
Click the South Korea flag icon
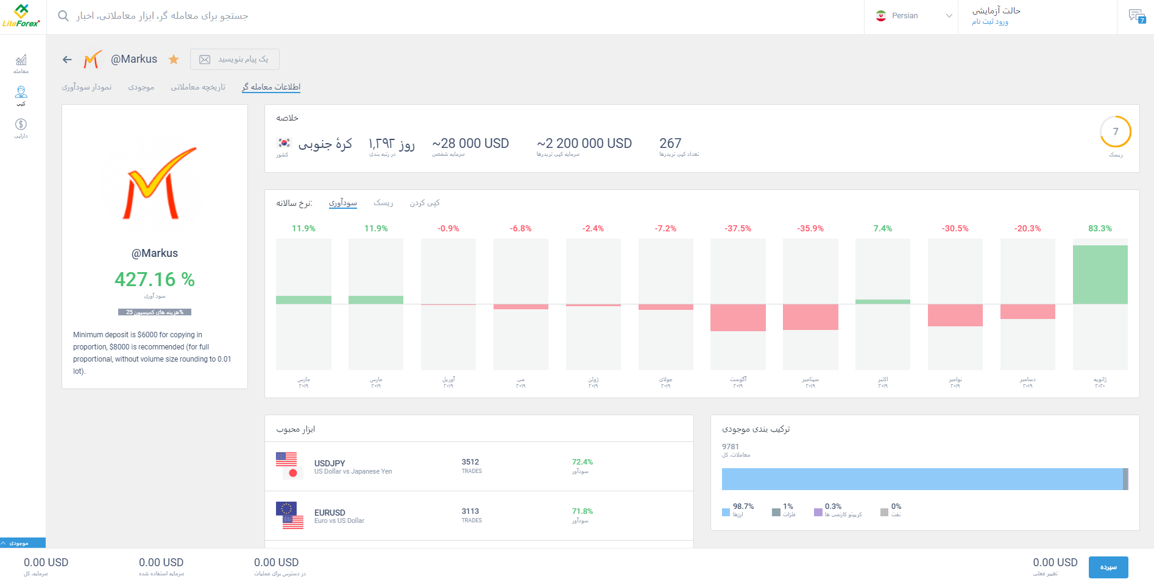pyautogui.click(x=284, y=143)
